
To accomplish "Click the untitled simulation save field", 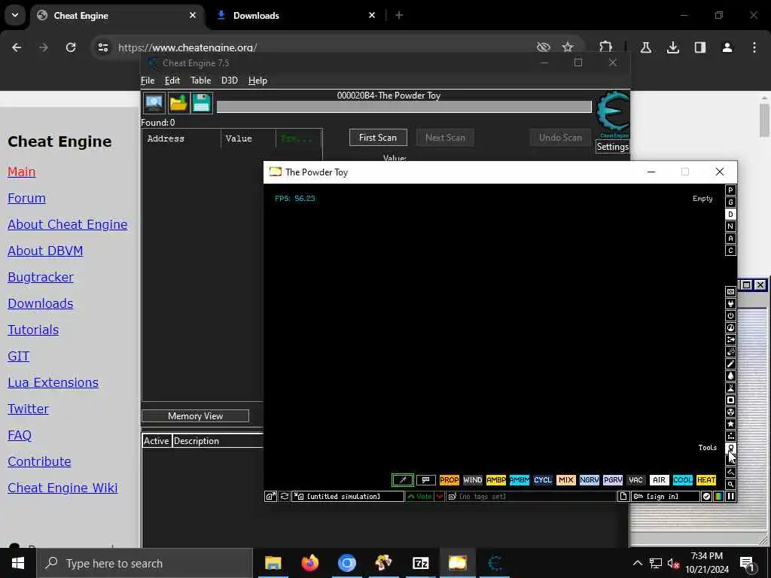I will click(x=348, y=497).
